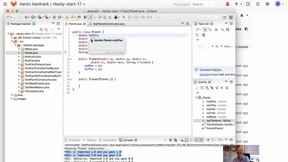The image size is (288, 162).
Task: Select the Console tab
Action: 128,140
